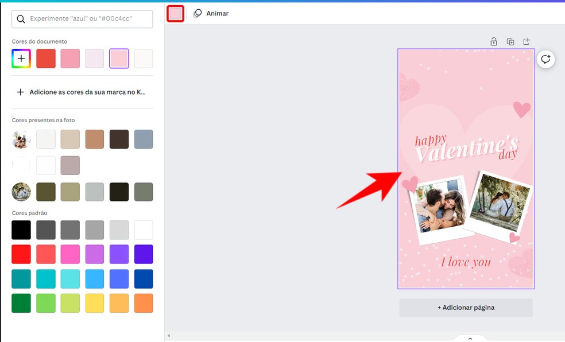
Task: Select the red document color swatch
Action: coord(46,59)
